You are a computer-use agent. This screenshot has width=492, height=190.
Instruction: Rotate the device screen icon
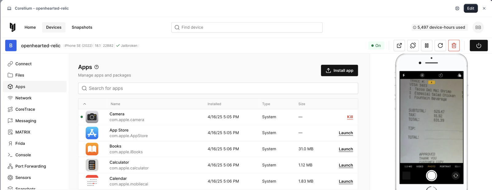413,45
